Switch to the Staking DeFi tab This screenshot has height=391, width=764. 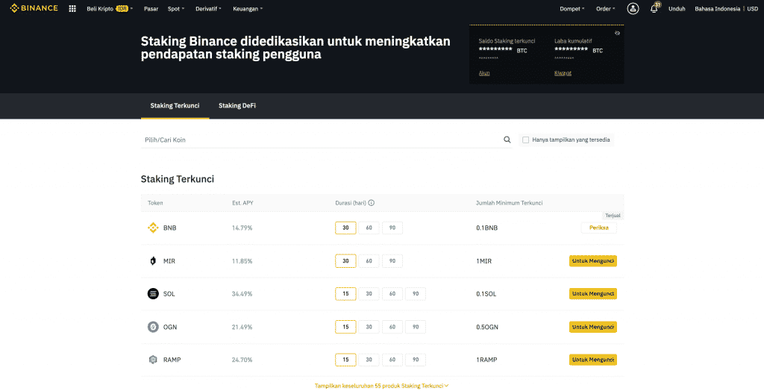pyautogui.click(x=237, y=106)
